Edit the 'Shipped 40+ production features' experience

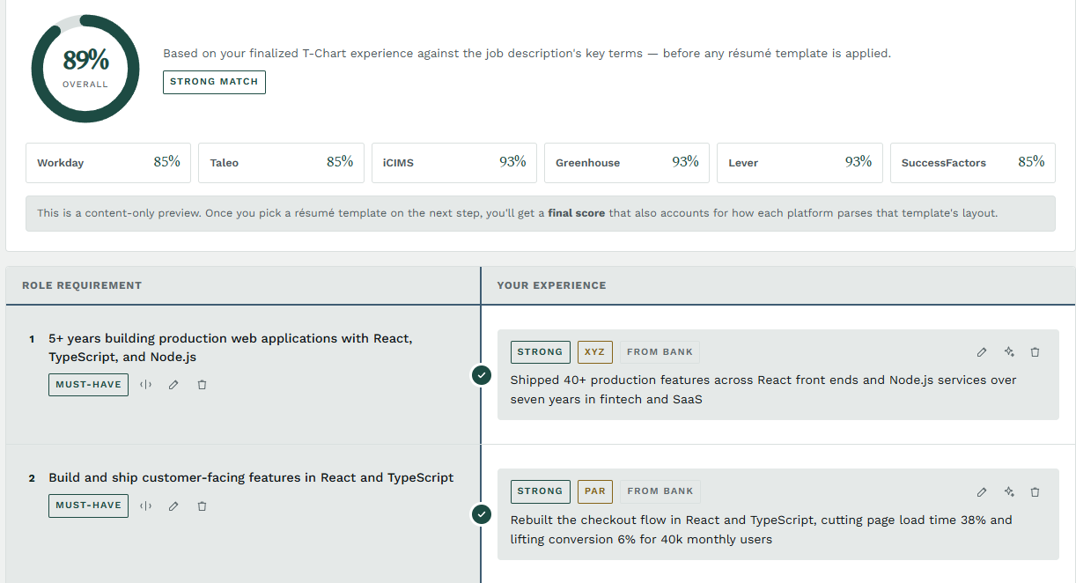tap(982, 352)
